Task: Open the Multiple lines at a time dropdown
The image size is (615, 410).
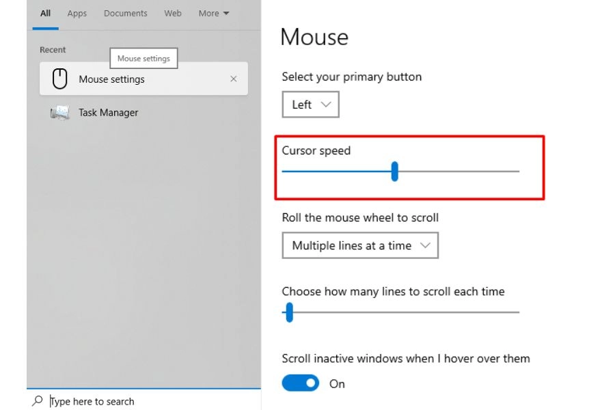Action: (x=360, y=245)
